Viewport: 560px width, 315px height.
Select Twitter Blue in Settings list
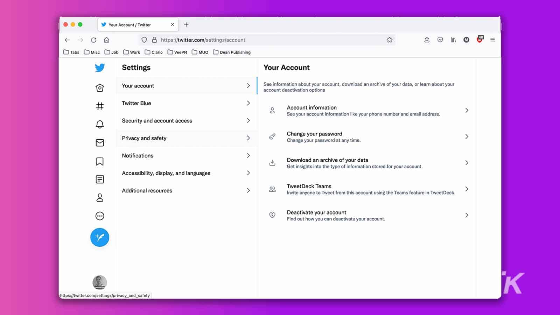click(x=187, y=103)
